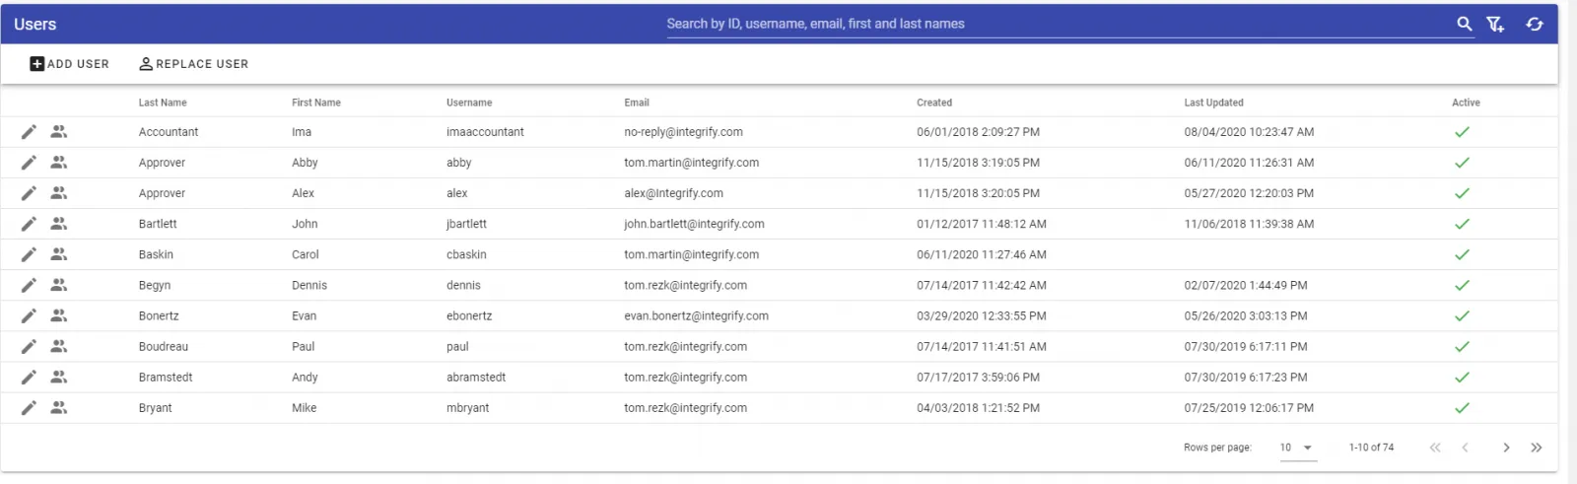
Task: Open groups icon for Dennis Begyn
Action: pos(59,284)
